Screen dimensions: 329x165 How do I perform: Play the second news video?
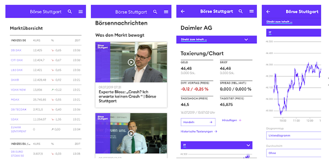(x=131, y=133)
